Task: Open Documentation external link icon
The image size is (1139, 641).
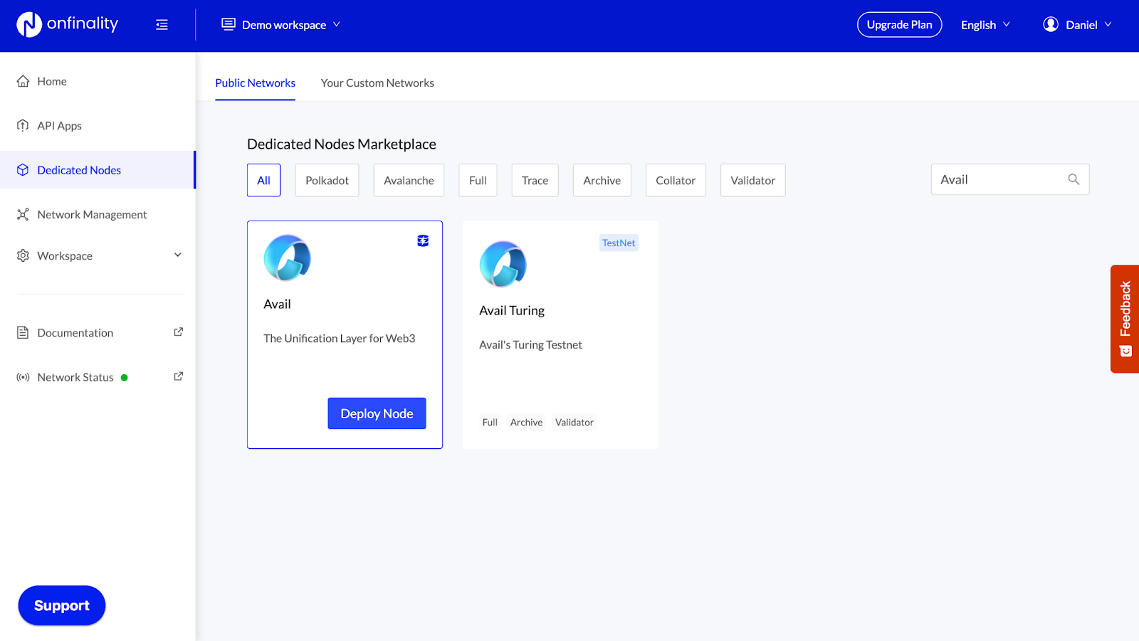Action: tap(178, 332)
